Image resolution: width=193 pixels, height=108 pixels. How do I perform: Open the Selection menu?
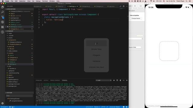22,1
